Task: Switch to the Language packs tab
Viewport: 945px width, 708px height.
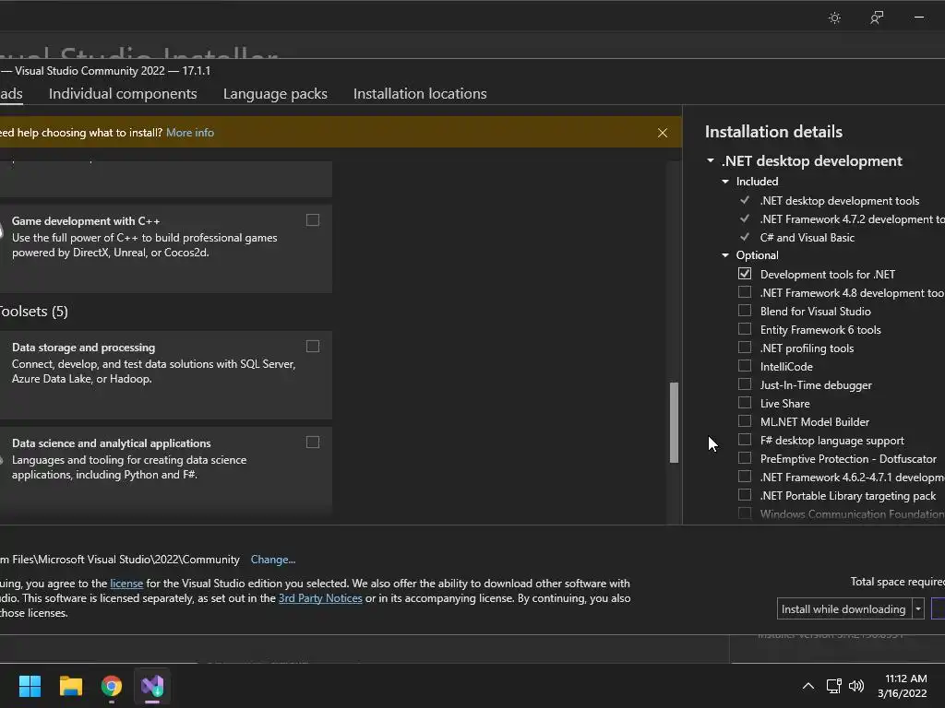Action: click(x=275, y=94)
